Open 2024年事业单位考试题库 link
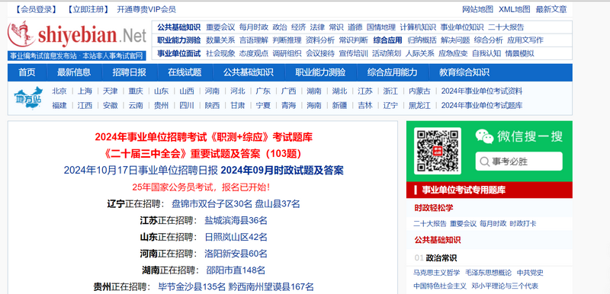 point(482,105)
